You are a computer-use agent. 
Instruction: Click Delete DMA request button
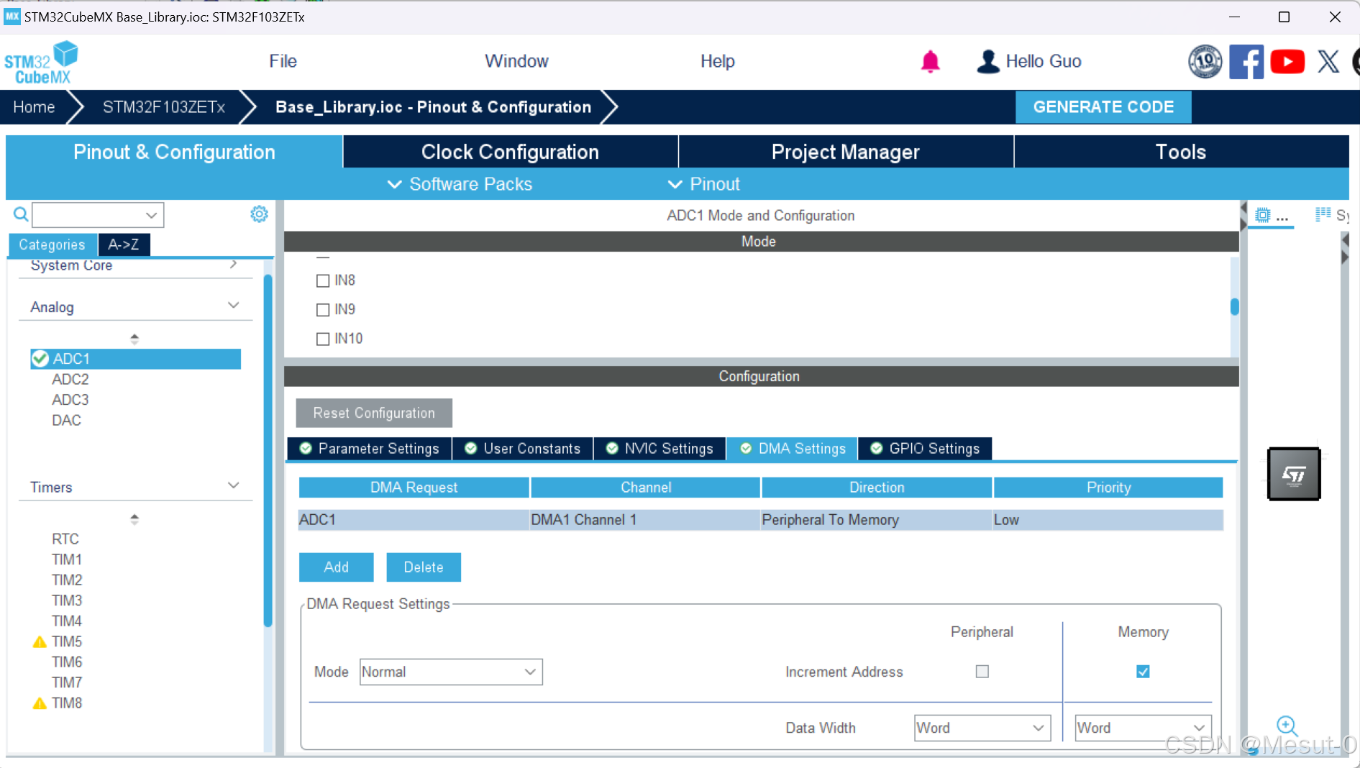[424, 567]
